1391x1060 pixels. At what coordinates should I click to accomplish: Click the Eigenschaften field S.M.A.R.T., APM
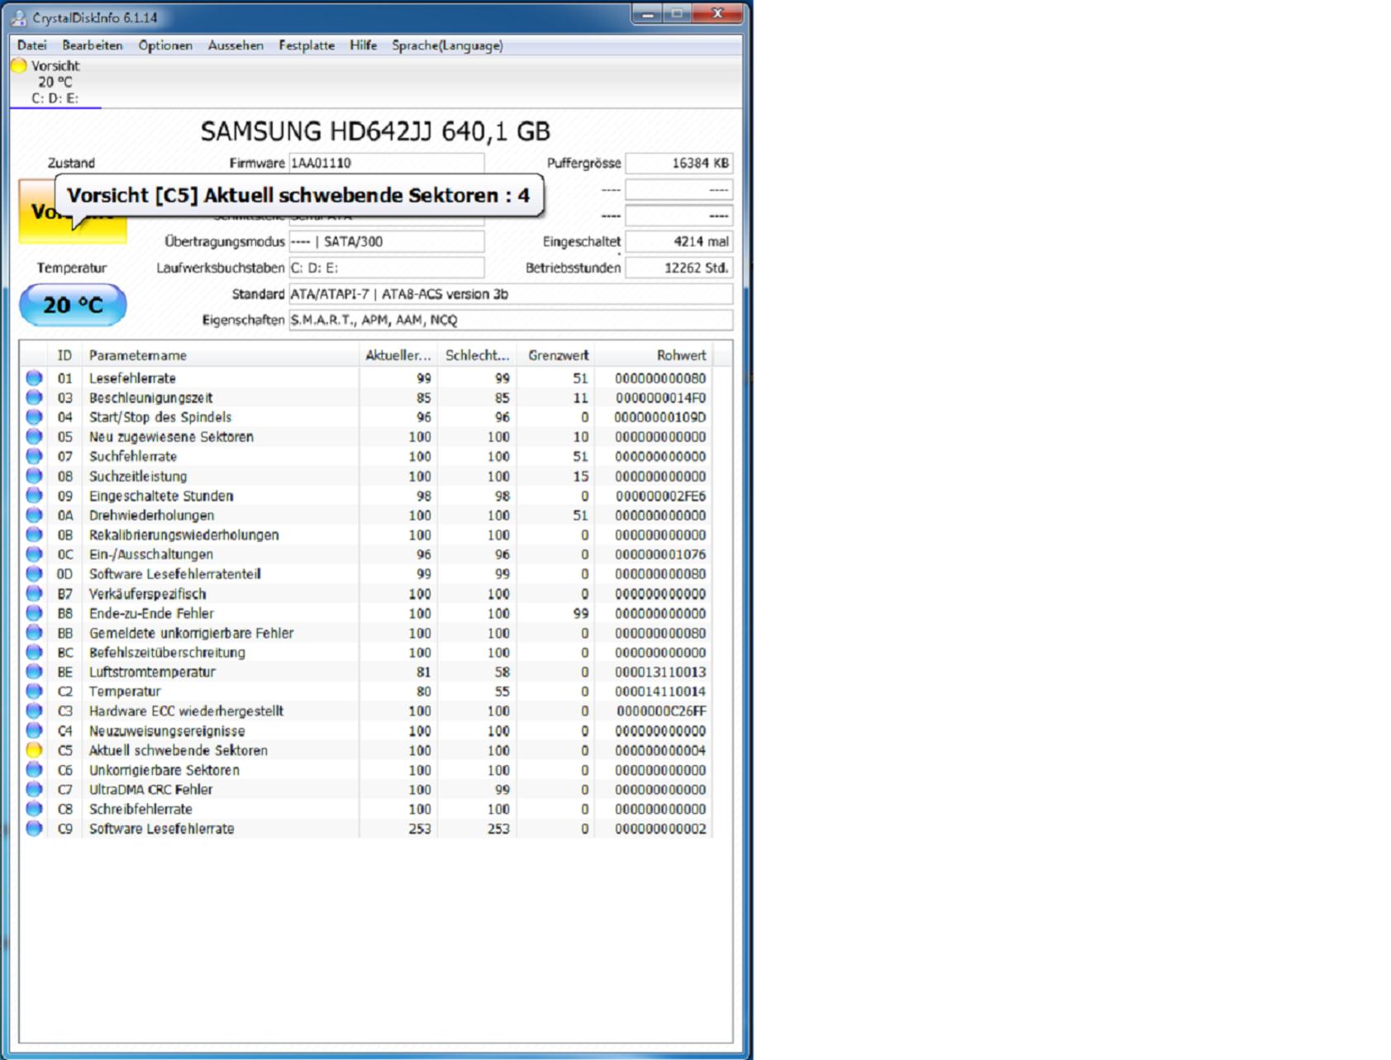510,320
